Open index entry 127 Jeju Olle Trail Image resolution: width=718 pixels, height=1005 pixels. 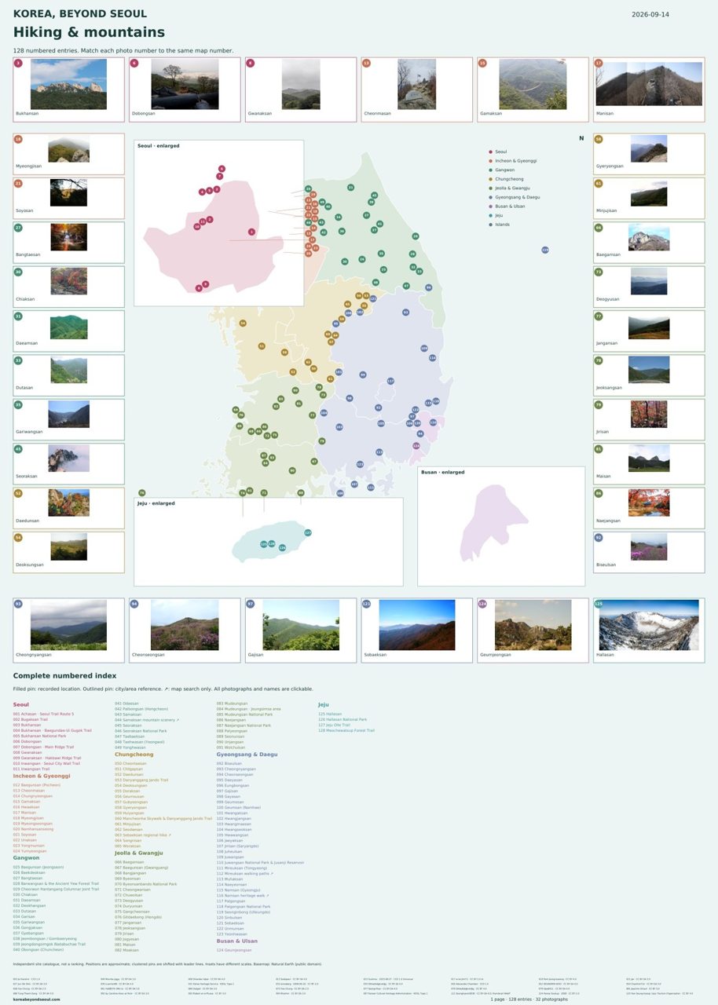334,725
